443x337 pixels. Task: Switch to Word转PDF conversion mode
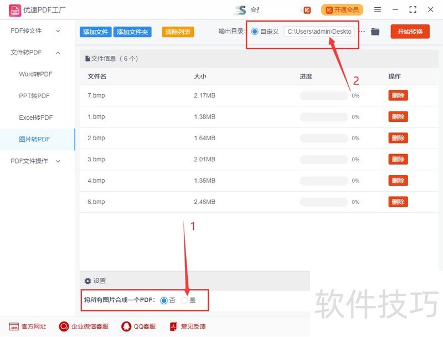click(x=37, y=74)
